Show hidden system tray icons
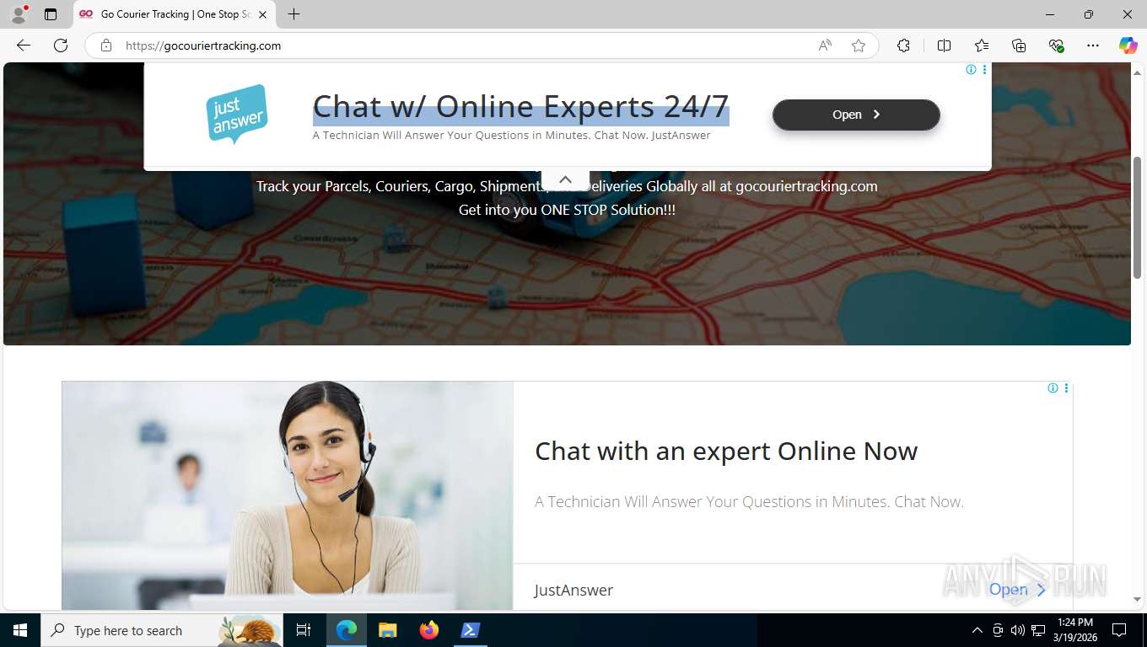Image resolution: width=1147 pixels, height=647 pixels. point(977,630)
